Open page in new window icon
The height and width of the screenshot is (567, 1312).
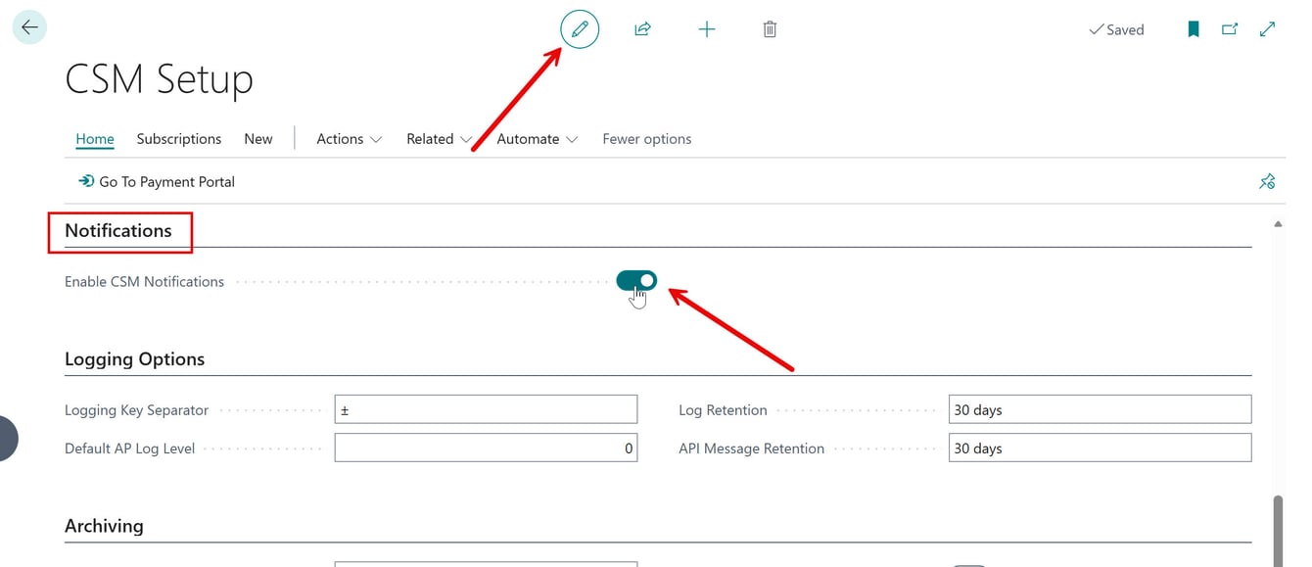(1230, 29)
